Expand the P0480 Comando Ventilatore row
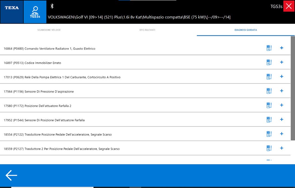Viewport: 295px width, 188px height. pos(282,48)
